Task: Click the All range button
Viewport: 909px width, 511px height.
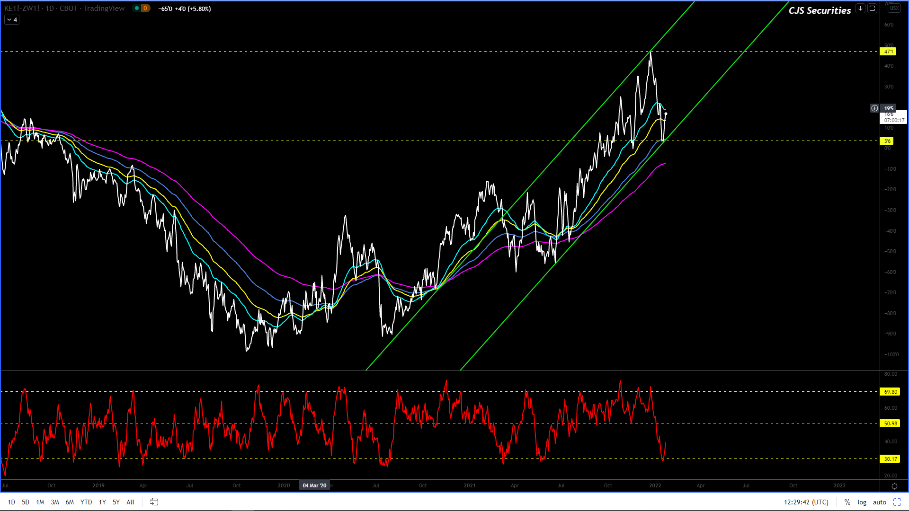Action: tap(130, 502)
